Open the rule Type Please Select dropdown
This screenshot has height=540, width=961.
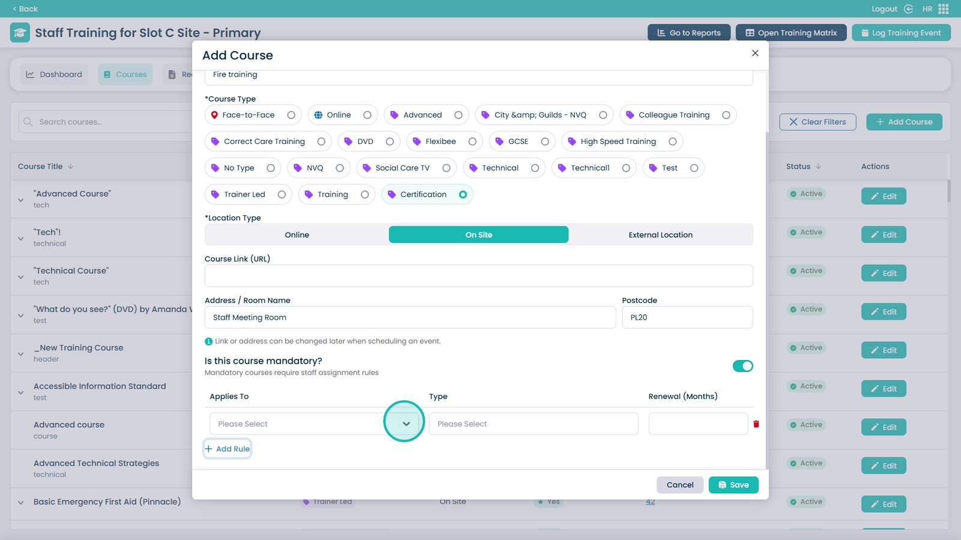coord(533,424)
